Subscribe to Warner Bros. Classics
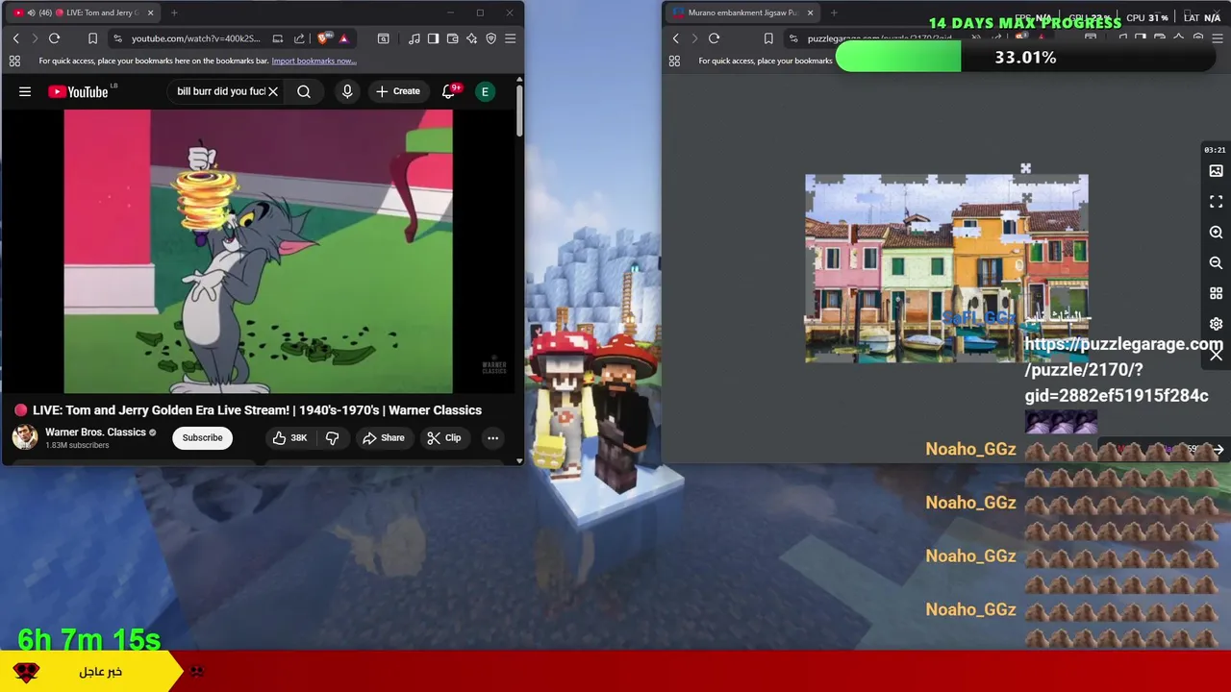This screenshot has height=692, width=1231. [x=202, y=437]
